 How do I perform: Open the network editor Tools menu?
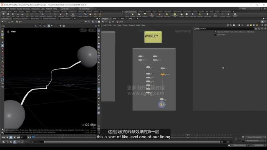click(x=125, y=25)
